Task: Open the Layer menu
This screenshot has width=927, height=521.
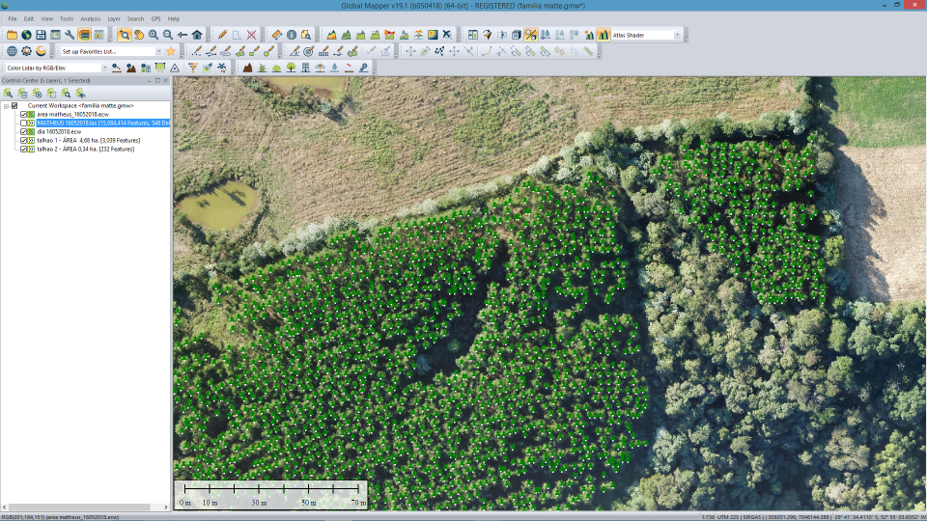Action: pyautogui.click(x=114, y=18)
